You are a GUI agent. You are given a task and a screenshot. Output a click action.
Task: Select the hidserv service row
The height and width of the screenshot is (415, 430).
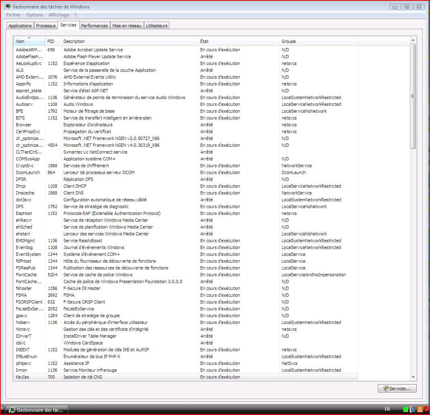coord(185,322)
